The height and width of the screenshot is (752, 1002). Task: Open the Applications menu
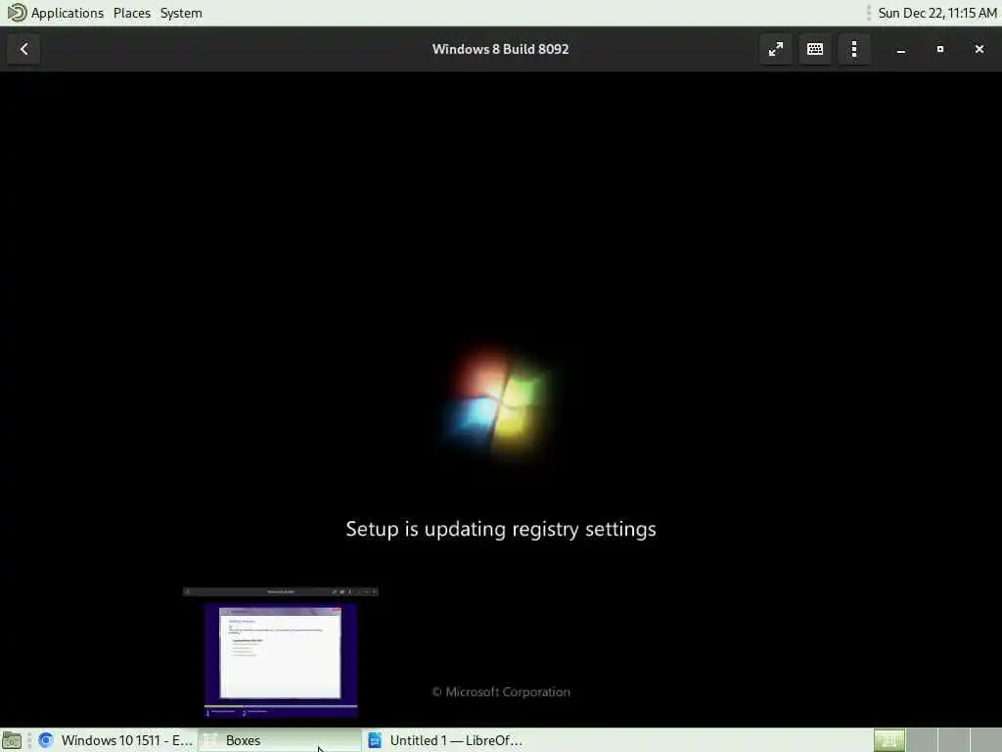[68, 13]
